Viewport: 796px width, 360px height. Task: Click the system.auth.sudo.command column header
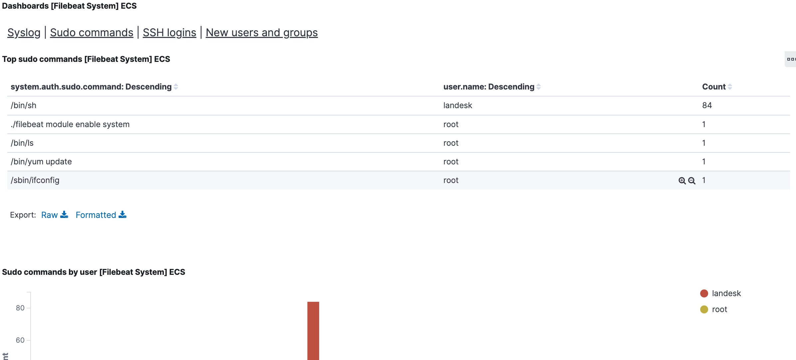(x=91, y=87)
